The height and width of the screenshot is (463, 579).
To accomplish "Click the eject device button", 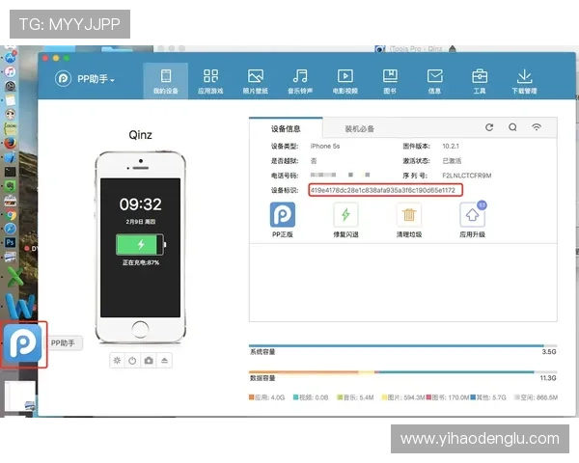I will [164, 361].
